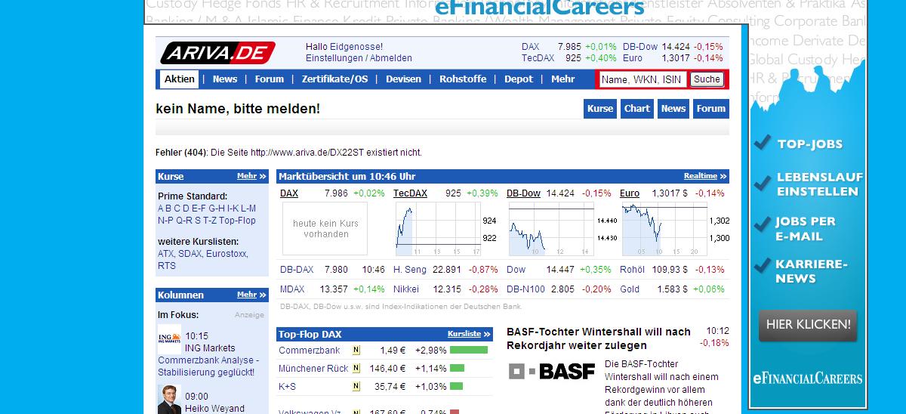Open the MDAX index link
The width and height of the screenshot is (906, 414).
click(292, 289)
